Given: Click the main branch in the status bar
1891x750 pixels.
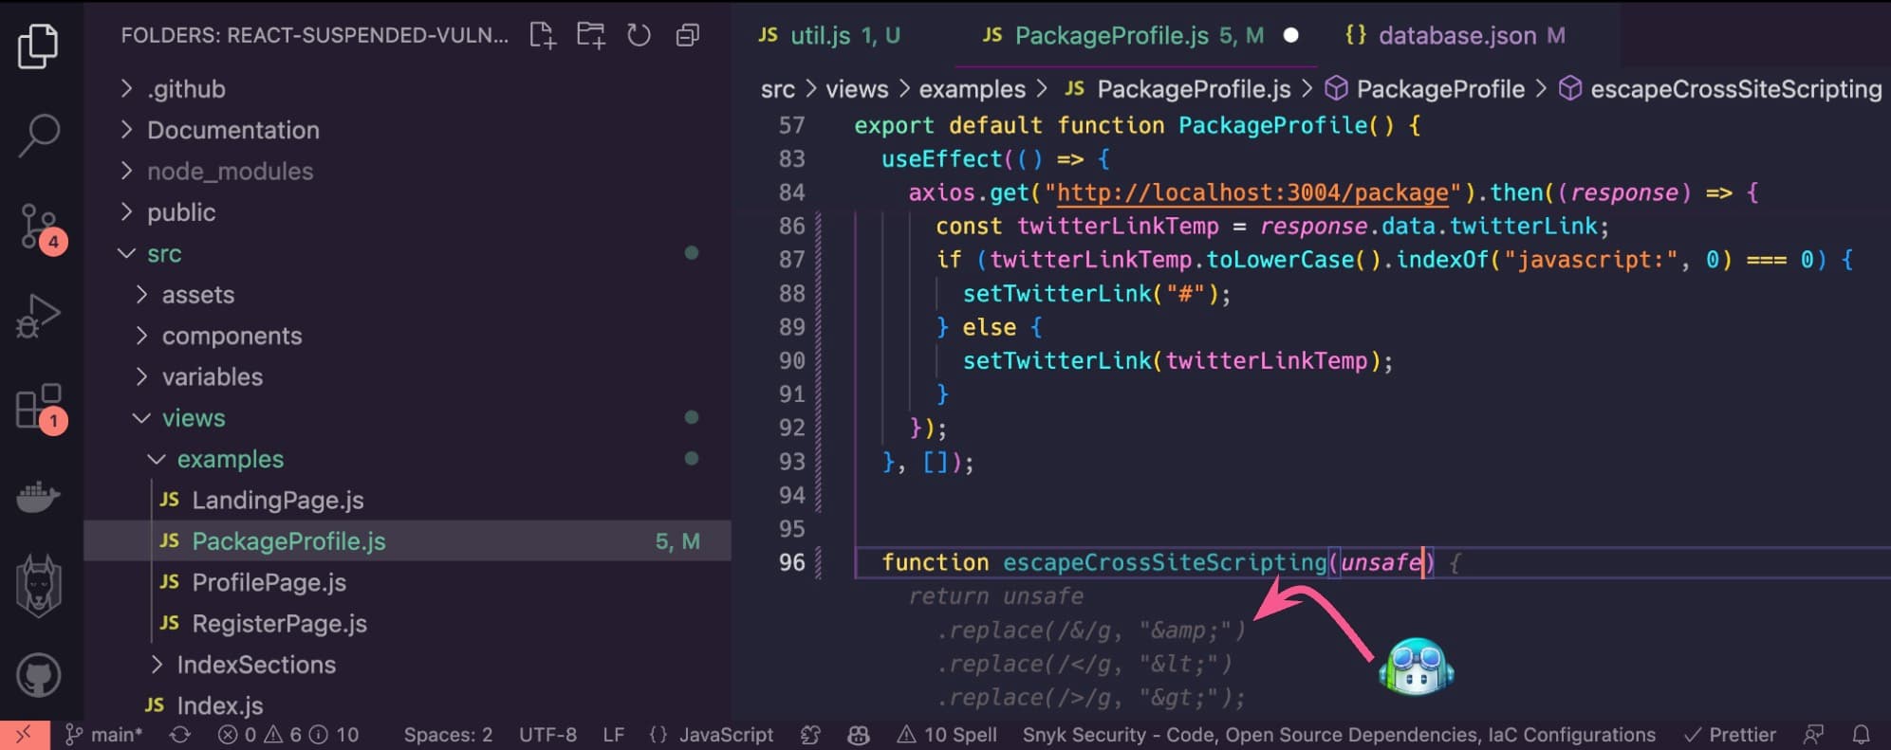Looking at the screenshot, I should [x=104, y=735].
